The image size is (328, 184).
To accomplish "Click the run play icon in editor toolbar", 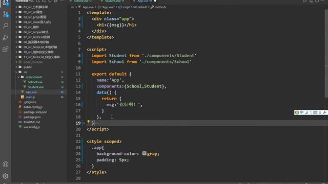I will (x=305, y=1).
